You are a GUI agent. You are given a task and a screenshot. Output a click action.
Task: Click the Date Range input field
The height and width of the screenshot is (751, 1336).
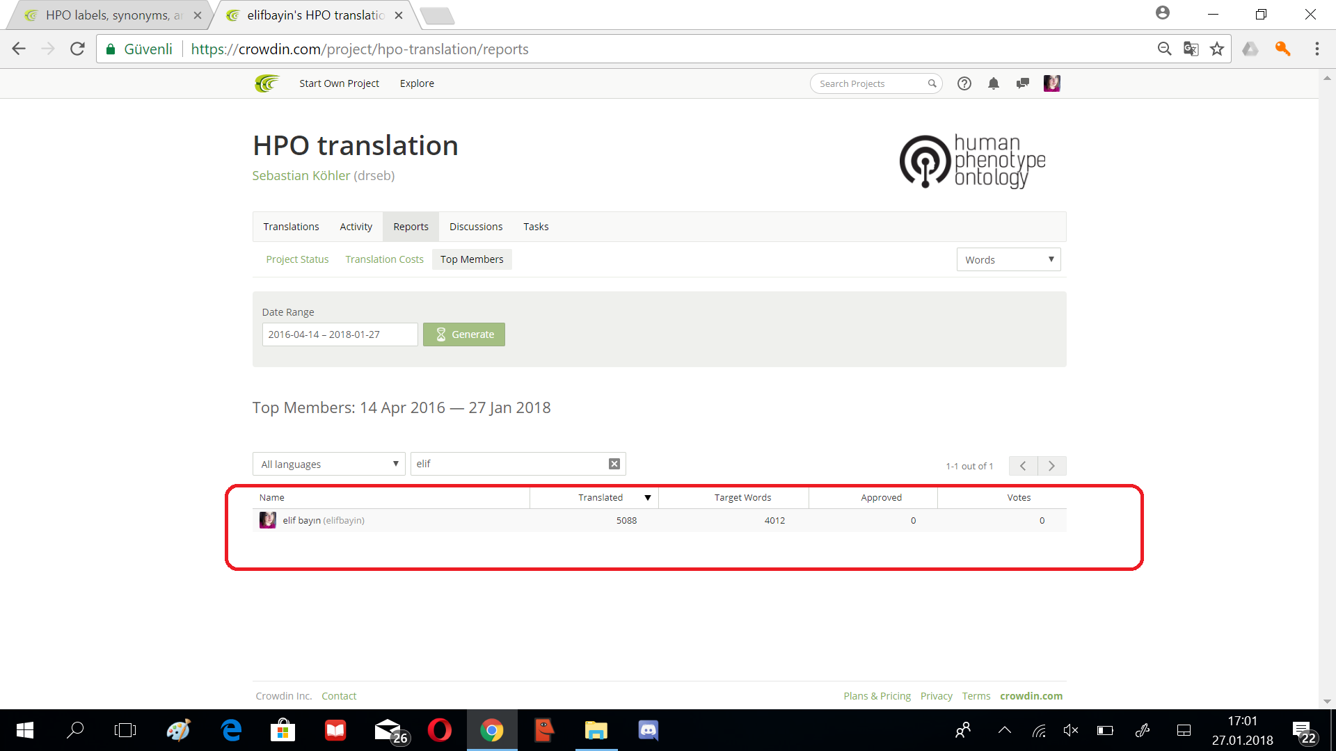[340, 334]
